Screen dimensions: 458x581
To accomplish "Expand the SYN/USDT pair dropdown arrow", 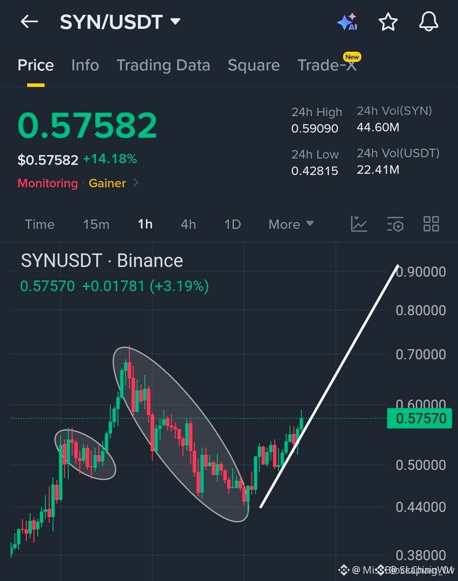I will click(175, 21).
